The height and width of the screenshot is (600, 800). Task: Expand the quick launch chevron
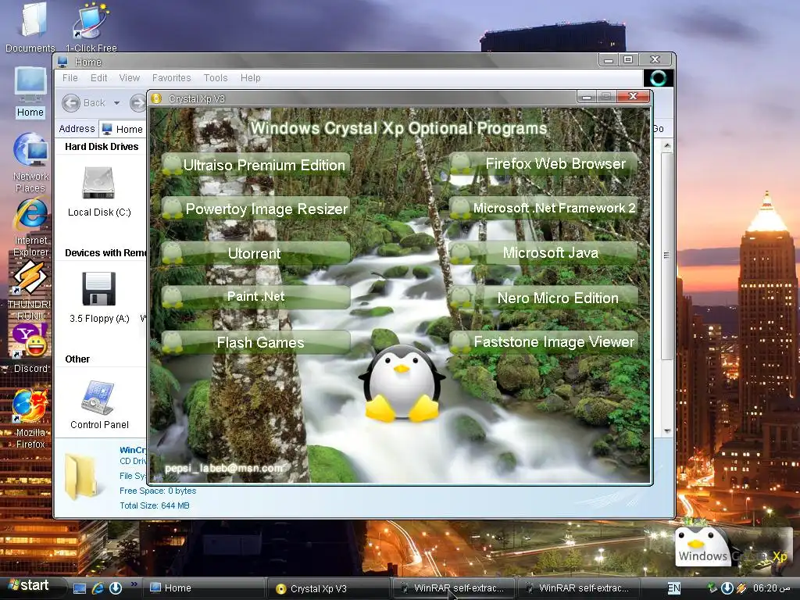tap(134, 584)
